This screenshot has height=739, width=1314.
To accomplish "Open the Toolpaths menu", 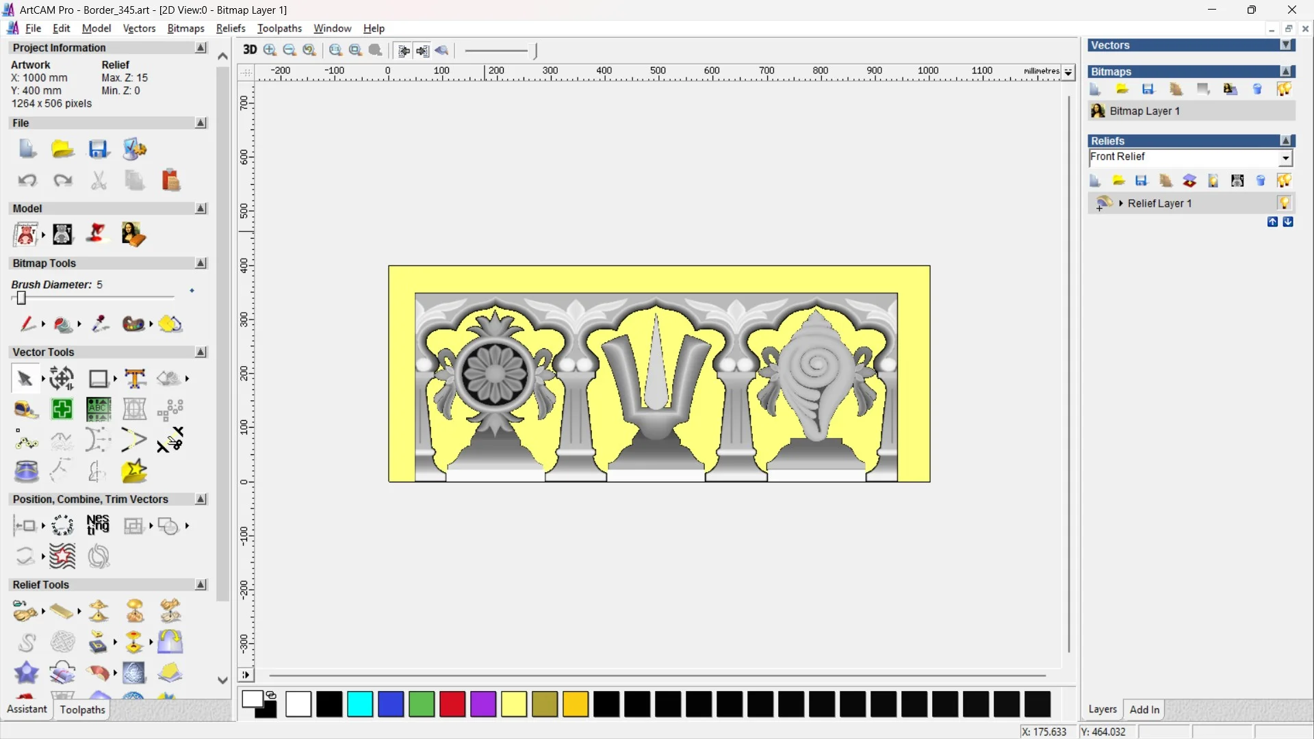I will coord(279,28).
